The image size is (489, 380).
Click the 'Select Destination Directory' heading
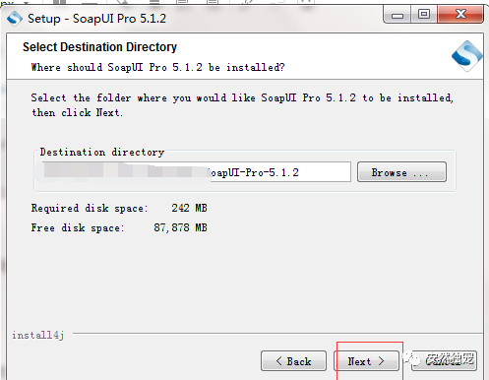coord(99,47)
